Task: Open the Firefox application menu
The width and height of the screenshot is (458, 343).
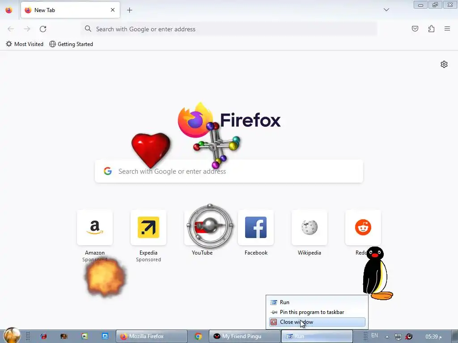Action: [447, 29]
